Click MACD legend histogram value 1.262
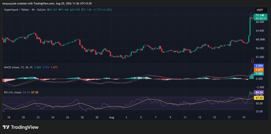 pyautogui.click(x=38, y=67)
